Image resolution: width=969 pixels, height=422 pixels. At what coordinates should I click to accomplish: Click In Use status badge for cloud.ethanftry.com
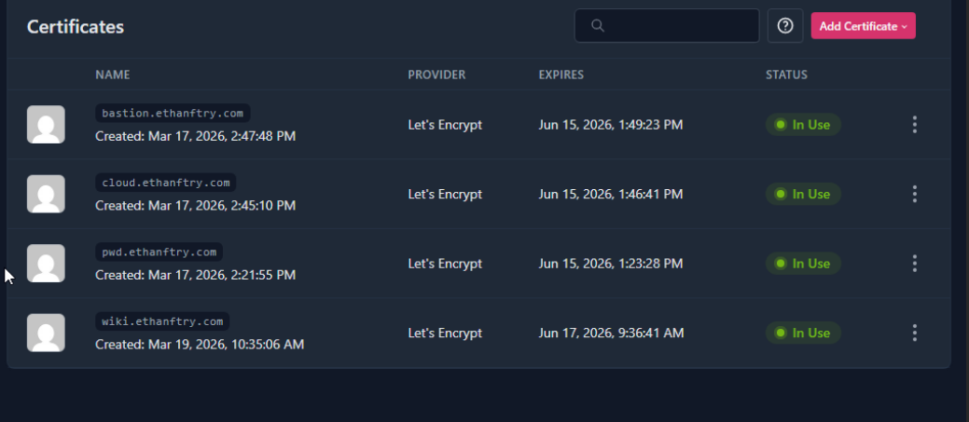803,194
